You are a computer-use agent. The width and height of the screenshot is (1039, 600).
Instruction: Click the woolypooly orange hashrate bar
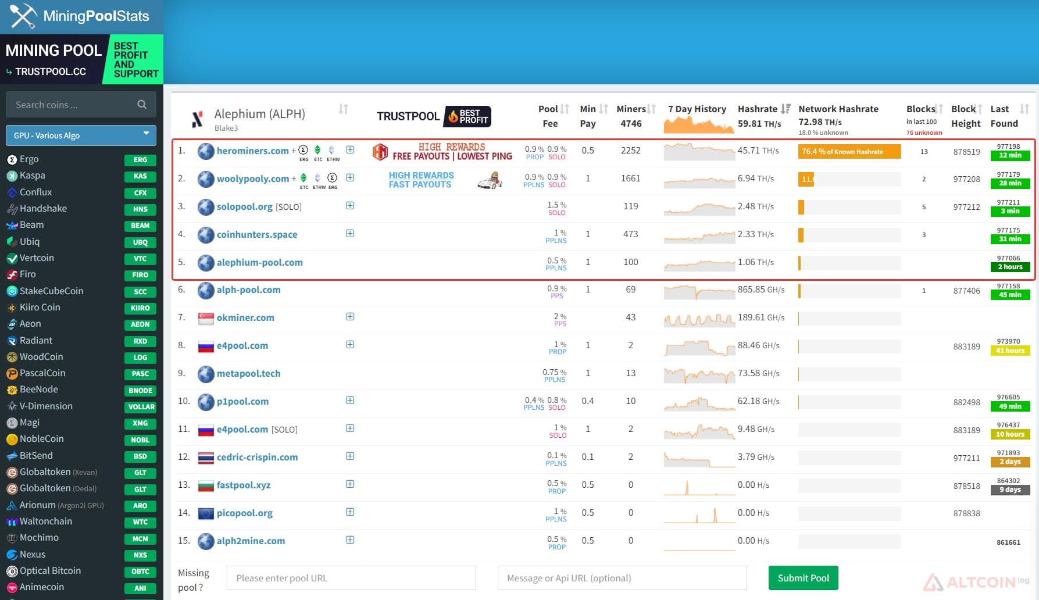[x=806, y=179]
